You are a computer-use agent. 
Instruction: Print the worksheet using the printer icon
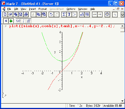pyautogui.click(x=26, y=15)
